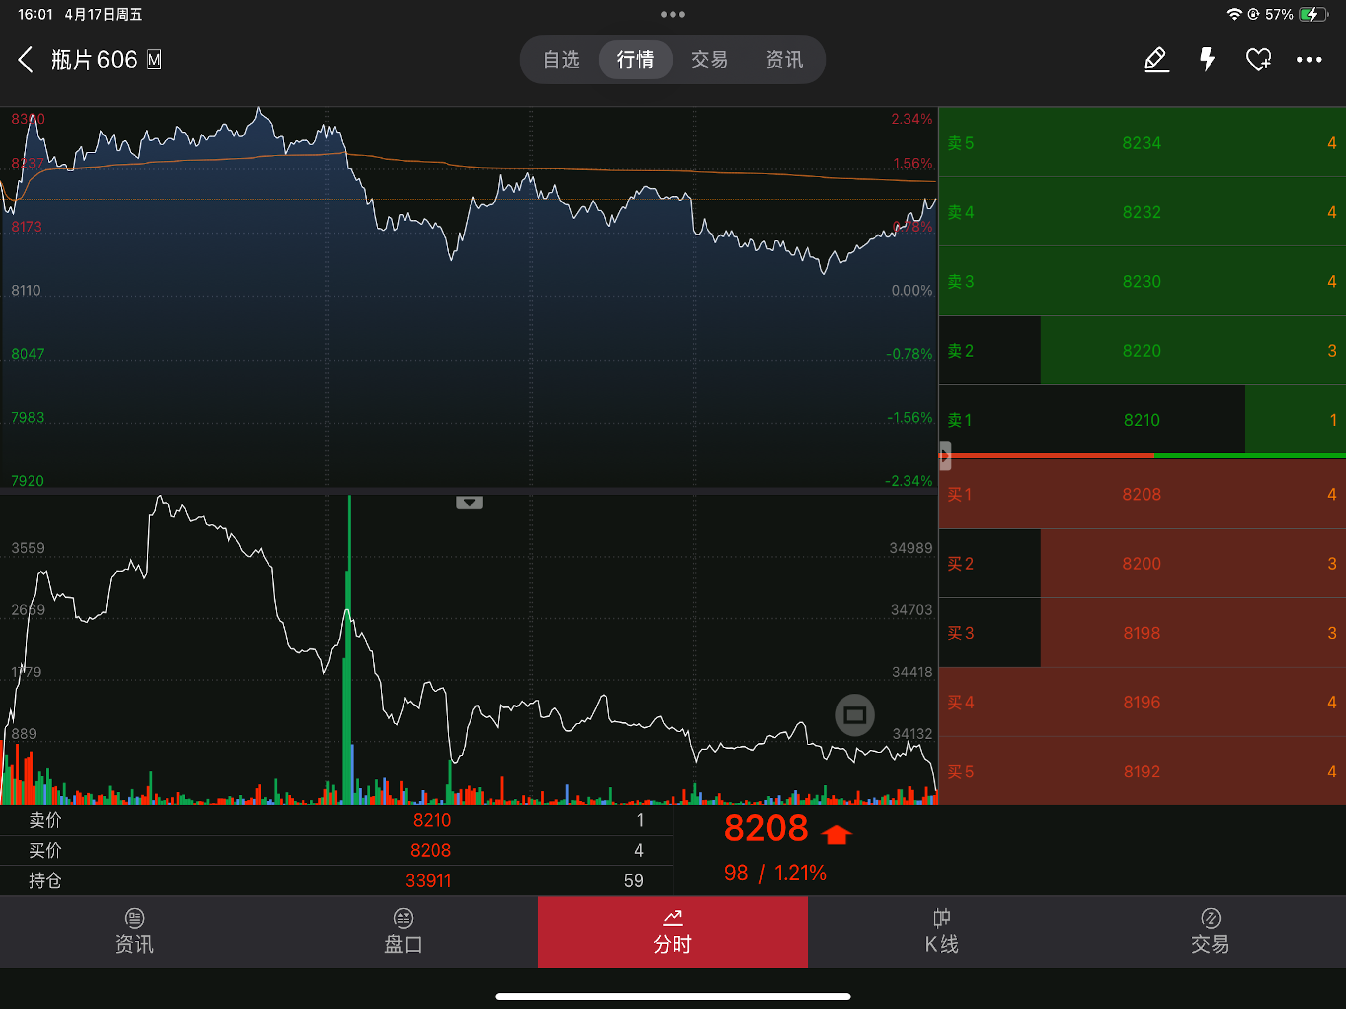1346x1009 pixels.
Task: Tap the Wi-Fi icon in status bar
Action: 1234,14
